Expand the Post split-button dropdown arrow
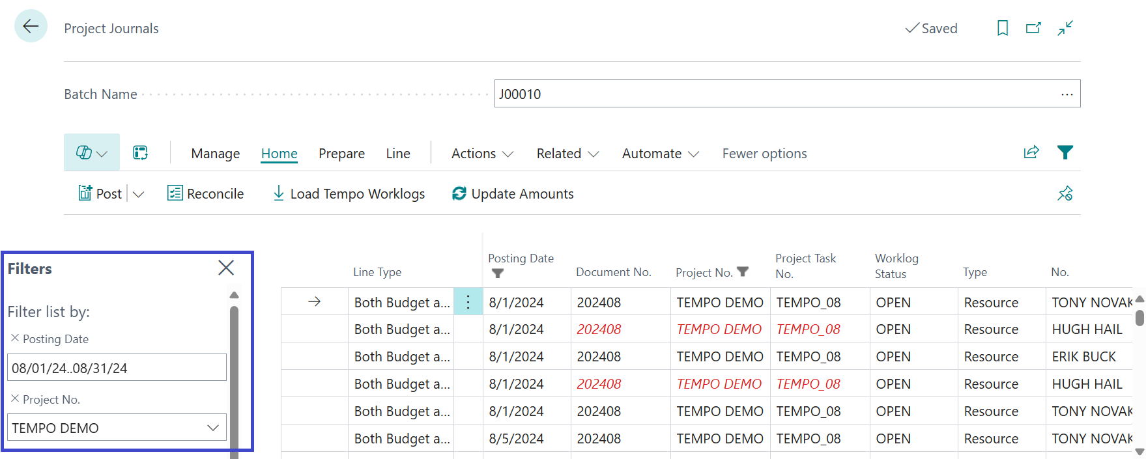 138,194
